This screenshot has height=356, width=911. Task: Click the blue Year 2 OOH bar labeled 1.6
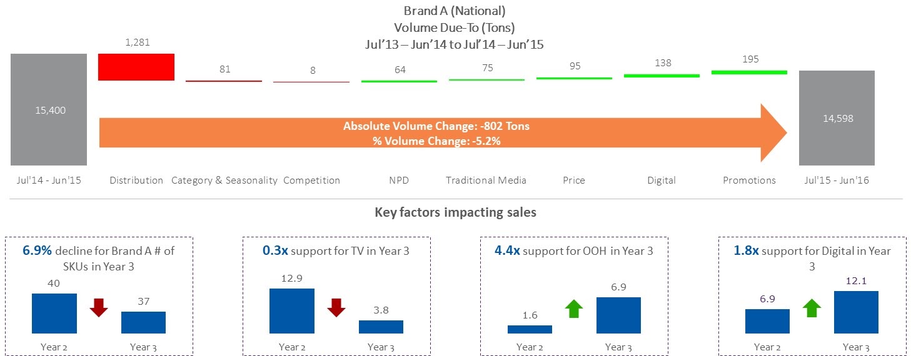tap(530, 329)
